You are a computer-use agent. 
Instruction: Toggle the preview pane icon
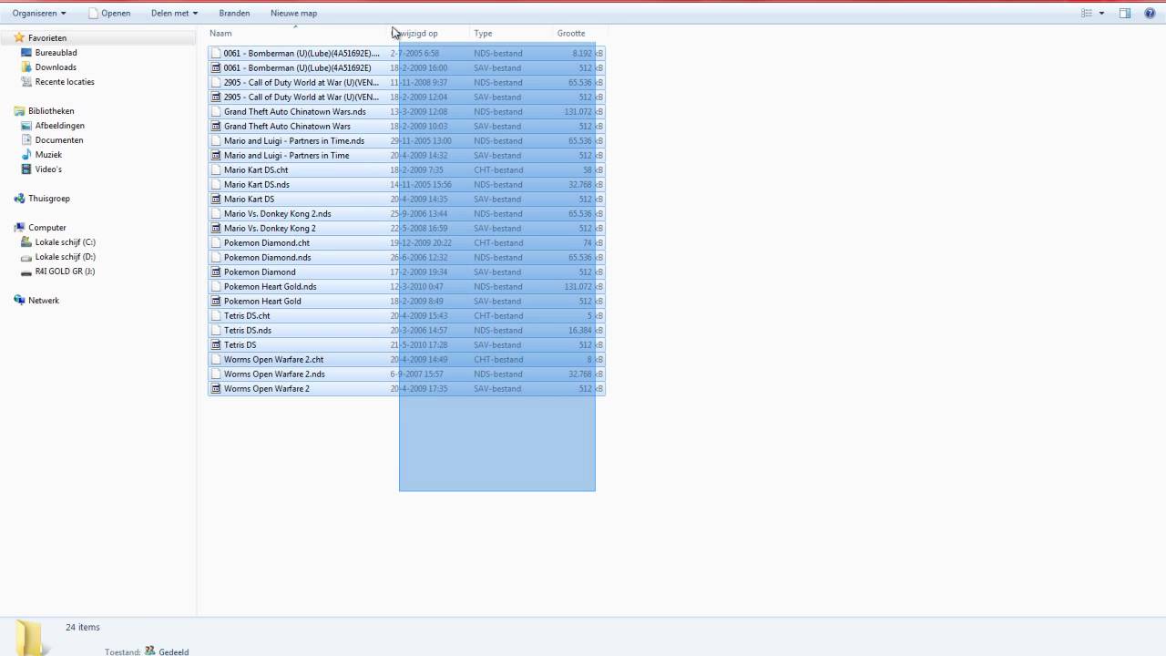1125,13
